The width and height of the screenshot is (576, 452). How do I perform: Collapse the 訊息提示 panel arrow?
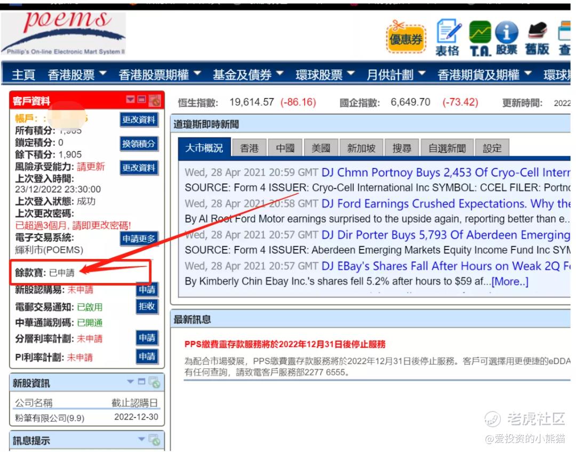pyautogui.click(x=141, y=439)
